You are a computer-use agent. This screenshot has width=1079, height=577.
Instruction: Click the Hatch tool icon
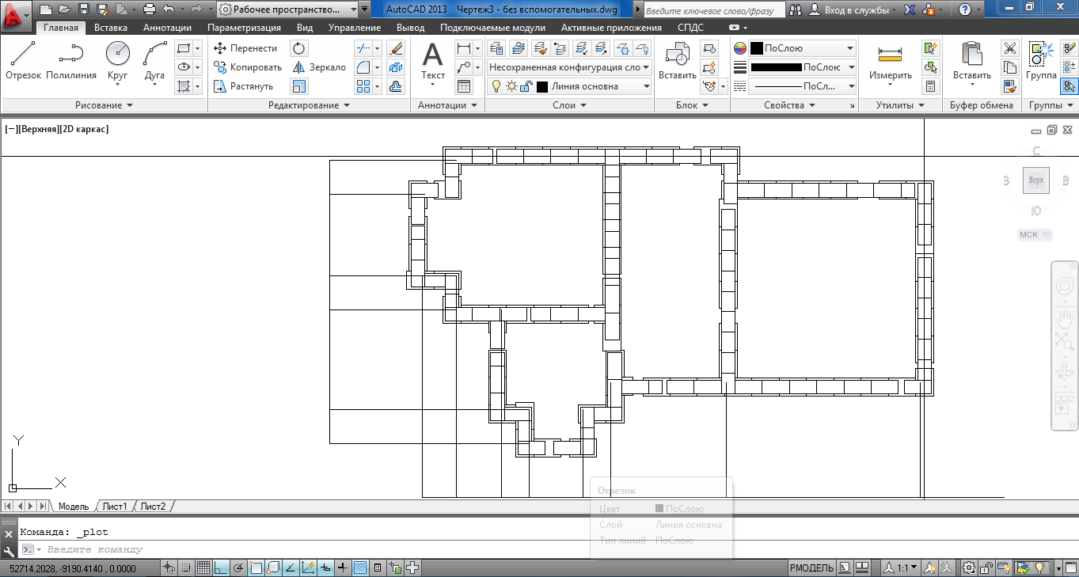coord(184,86)
